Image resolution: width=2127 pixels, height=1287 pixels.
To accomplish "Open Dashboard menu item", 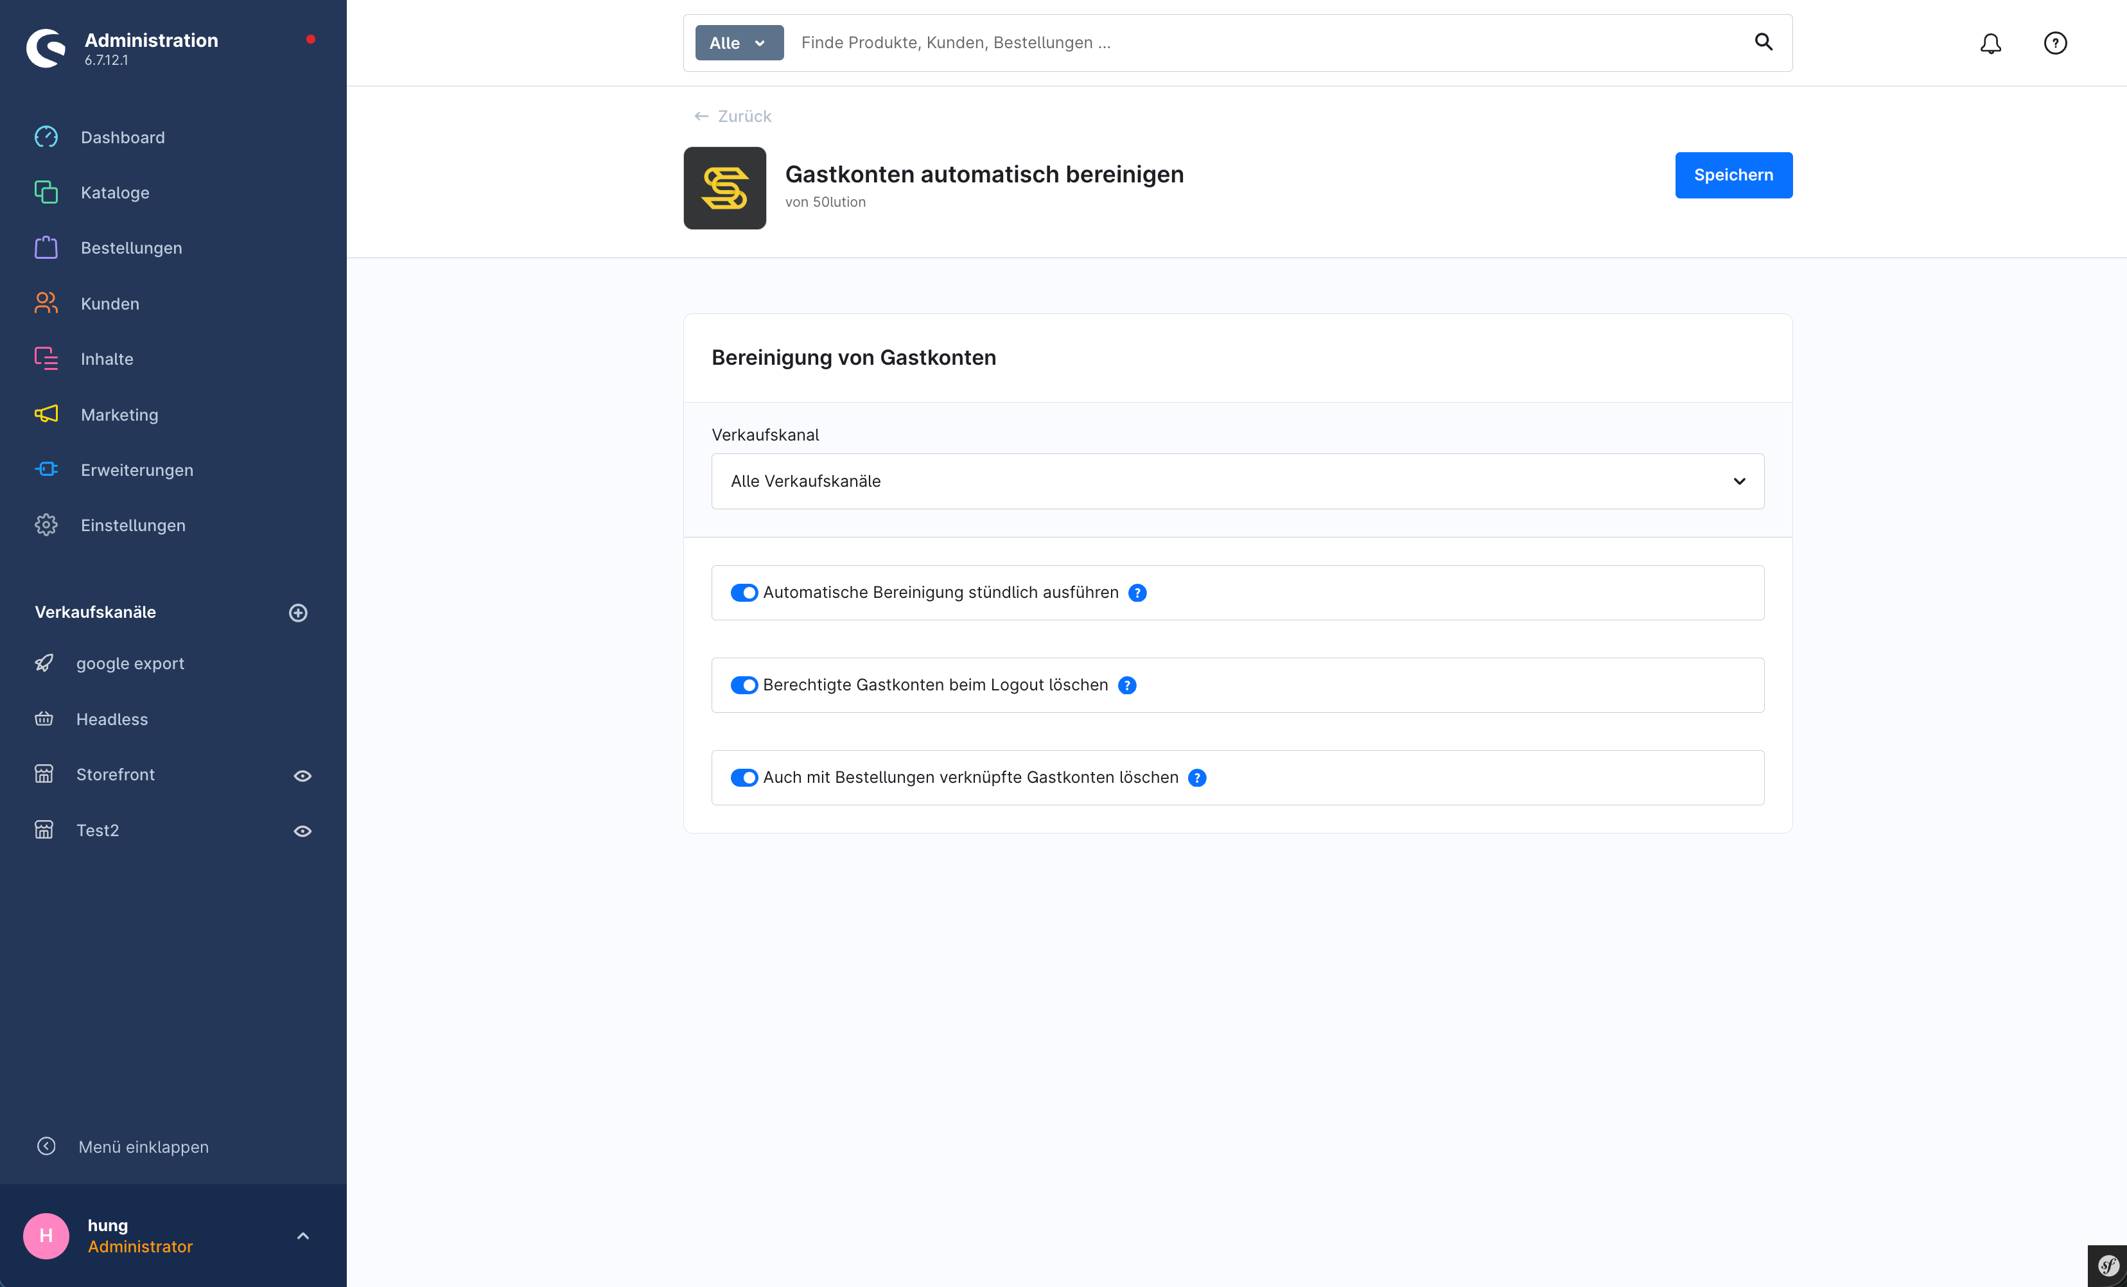I will [123, 137].
